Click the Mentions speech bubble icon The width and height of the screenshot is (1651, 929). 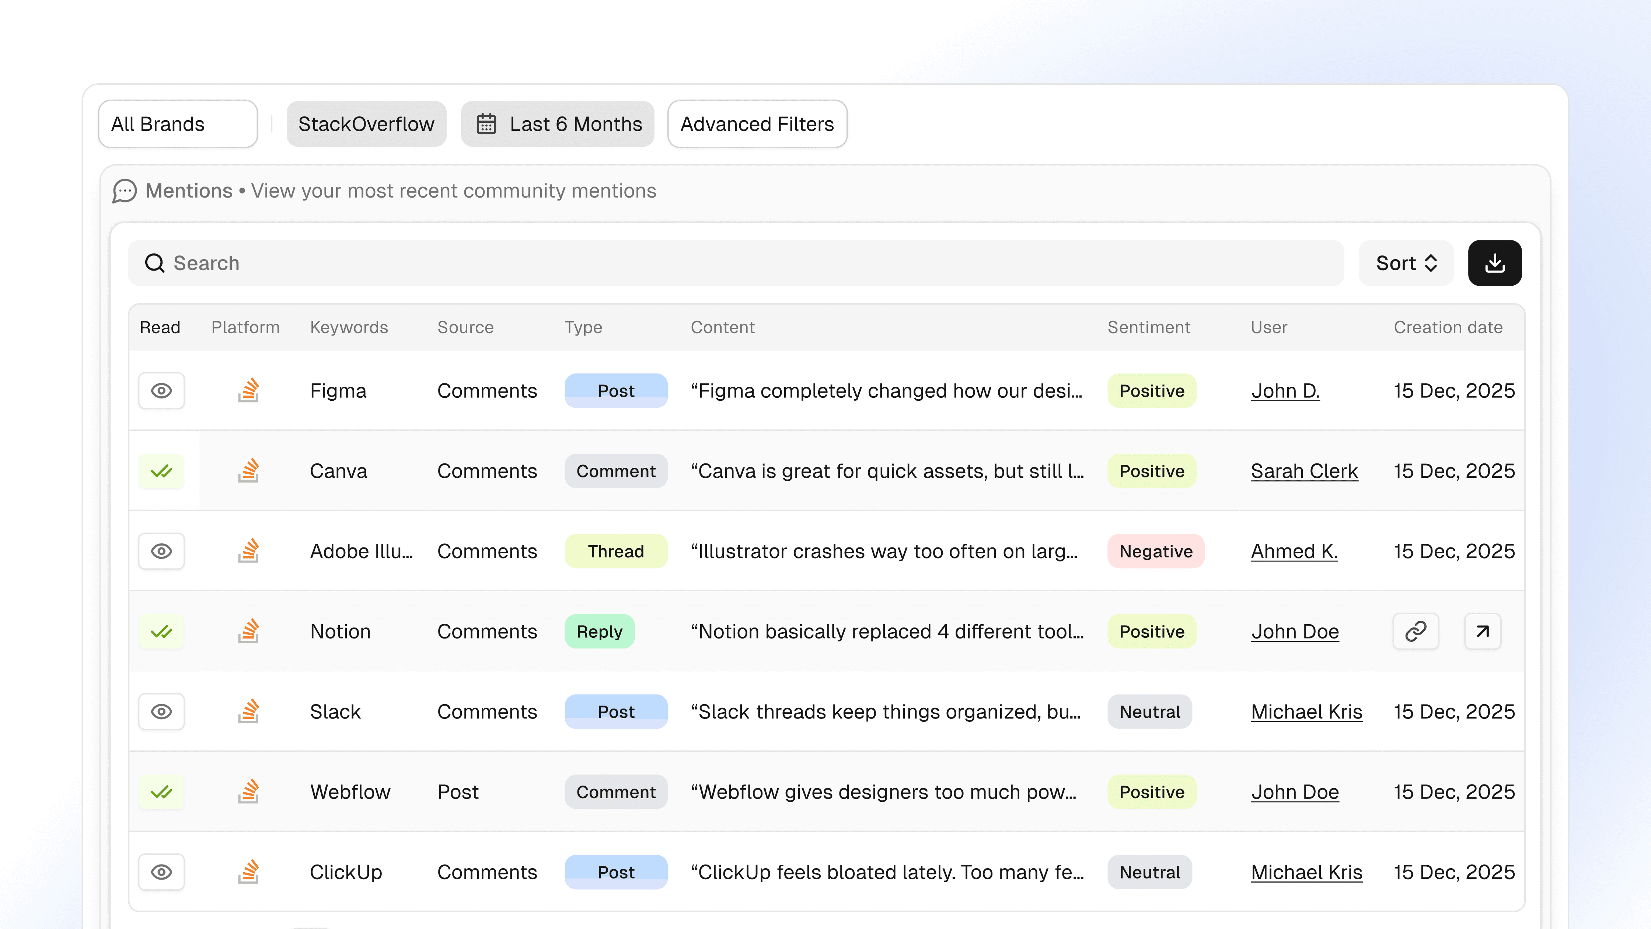pos(124,191)
